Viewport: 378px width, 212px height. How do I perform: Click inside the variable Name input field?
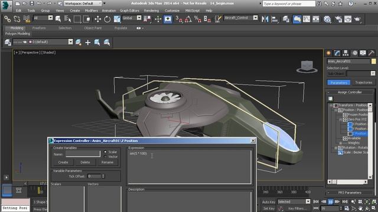coord(83,154)
